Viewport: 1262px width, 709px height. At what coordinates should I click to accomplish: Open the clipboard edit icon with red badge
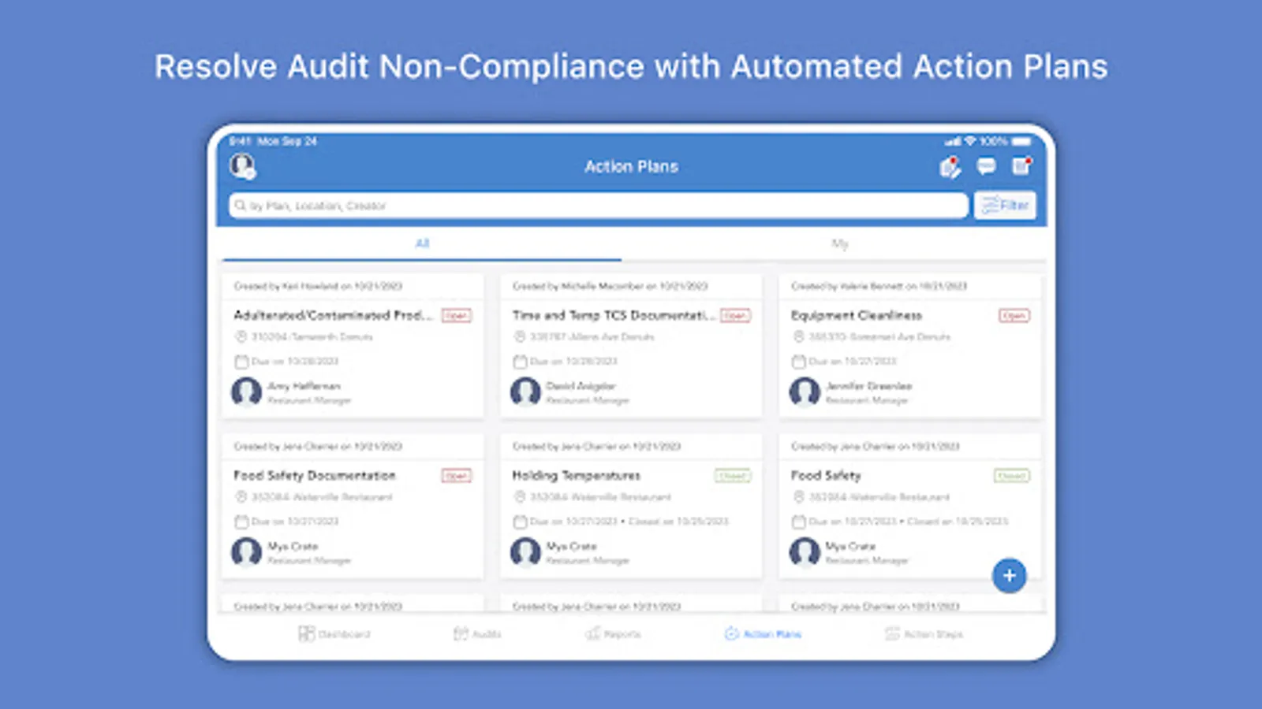click(950, 167)
